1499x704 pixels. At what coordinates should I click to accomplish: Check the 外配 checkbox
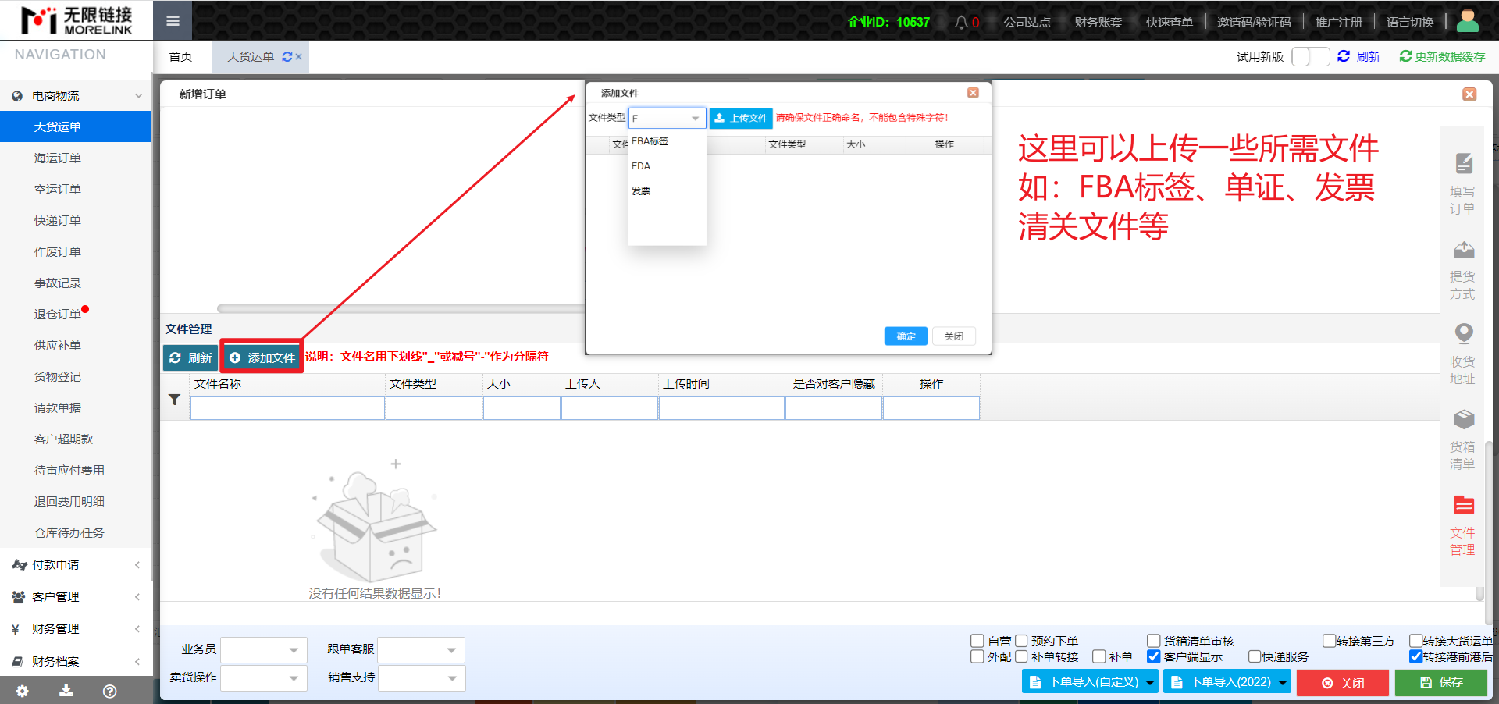[977, 656]
